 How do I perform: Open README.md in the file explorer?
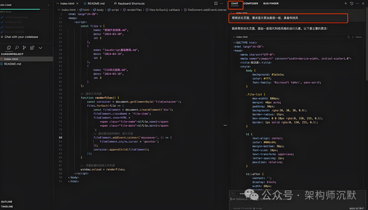click(x=12, y=64)
